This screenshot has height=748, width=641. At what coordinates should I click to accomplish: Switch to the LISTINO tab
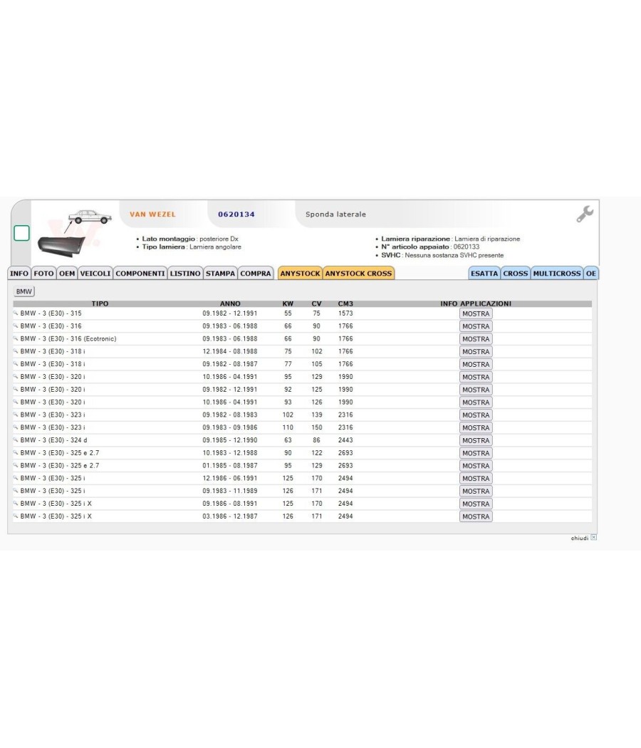[185, 274]
